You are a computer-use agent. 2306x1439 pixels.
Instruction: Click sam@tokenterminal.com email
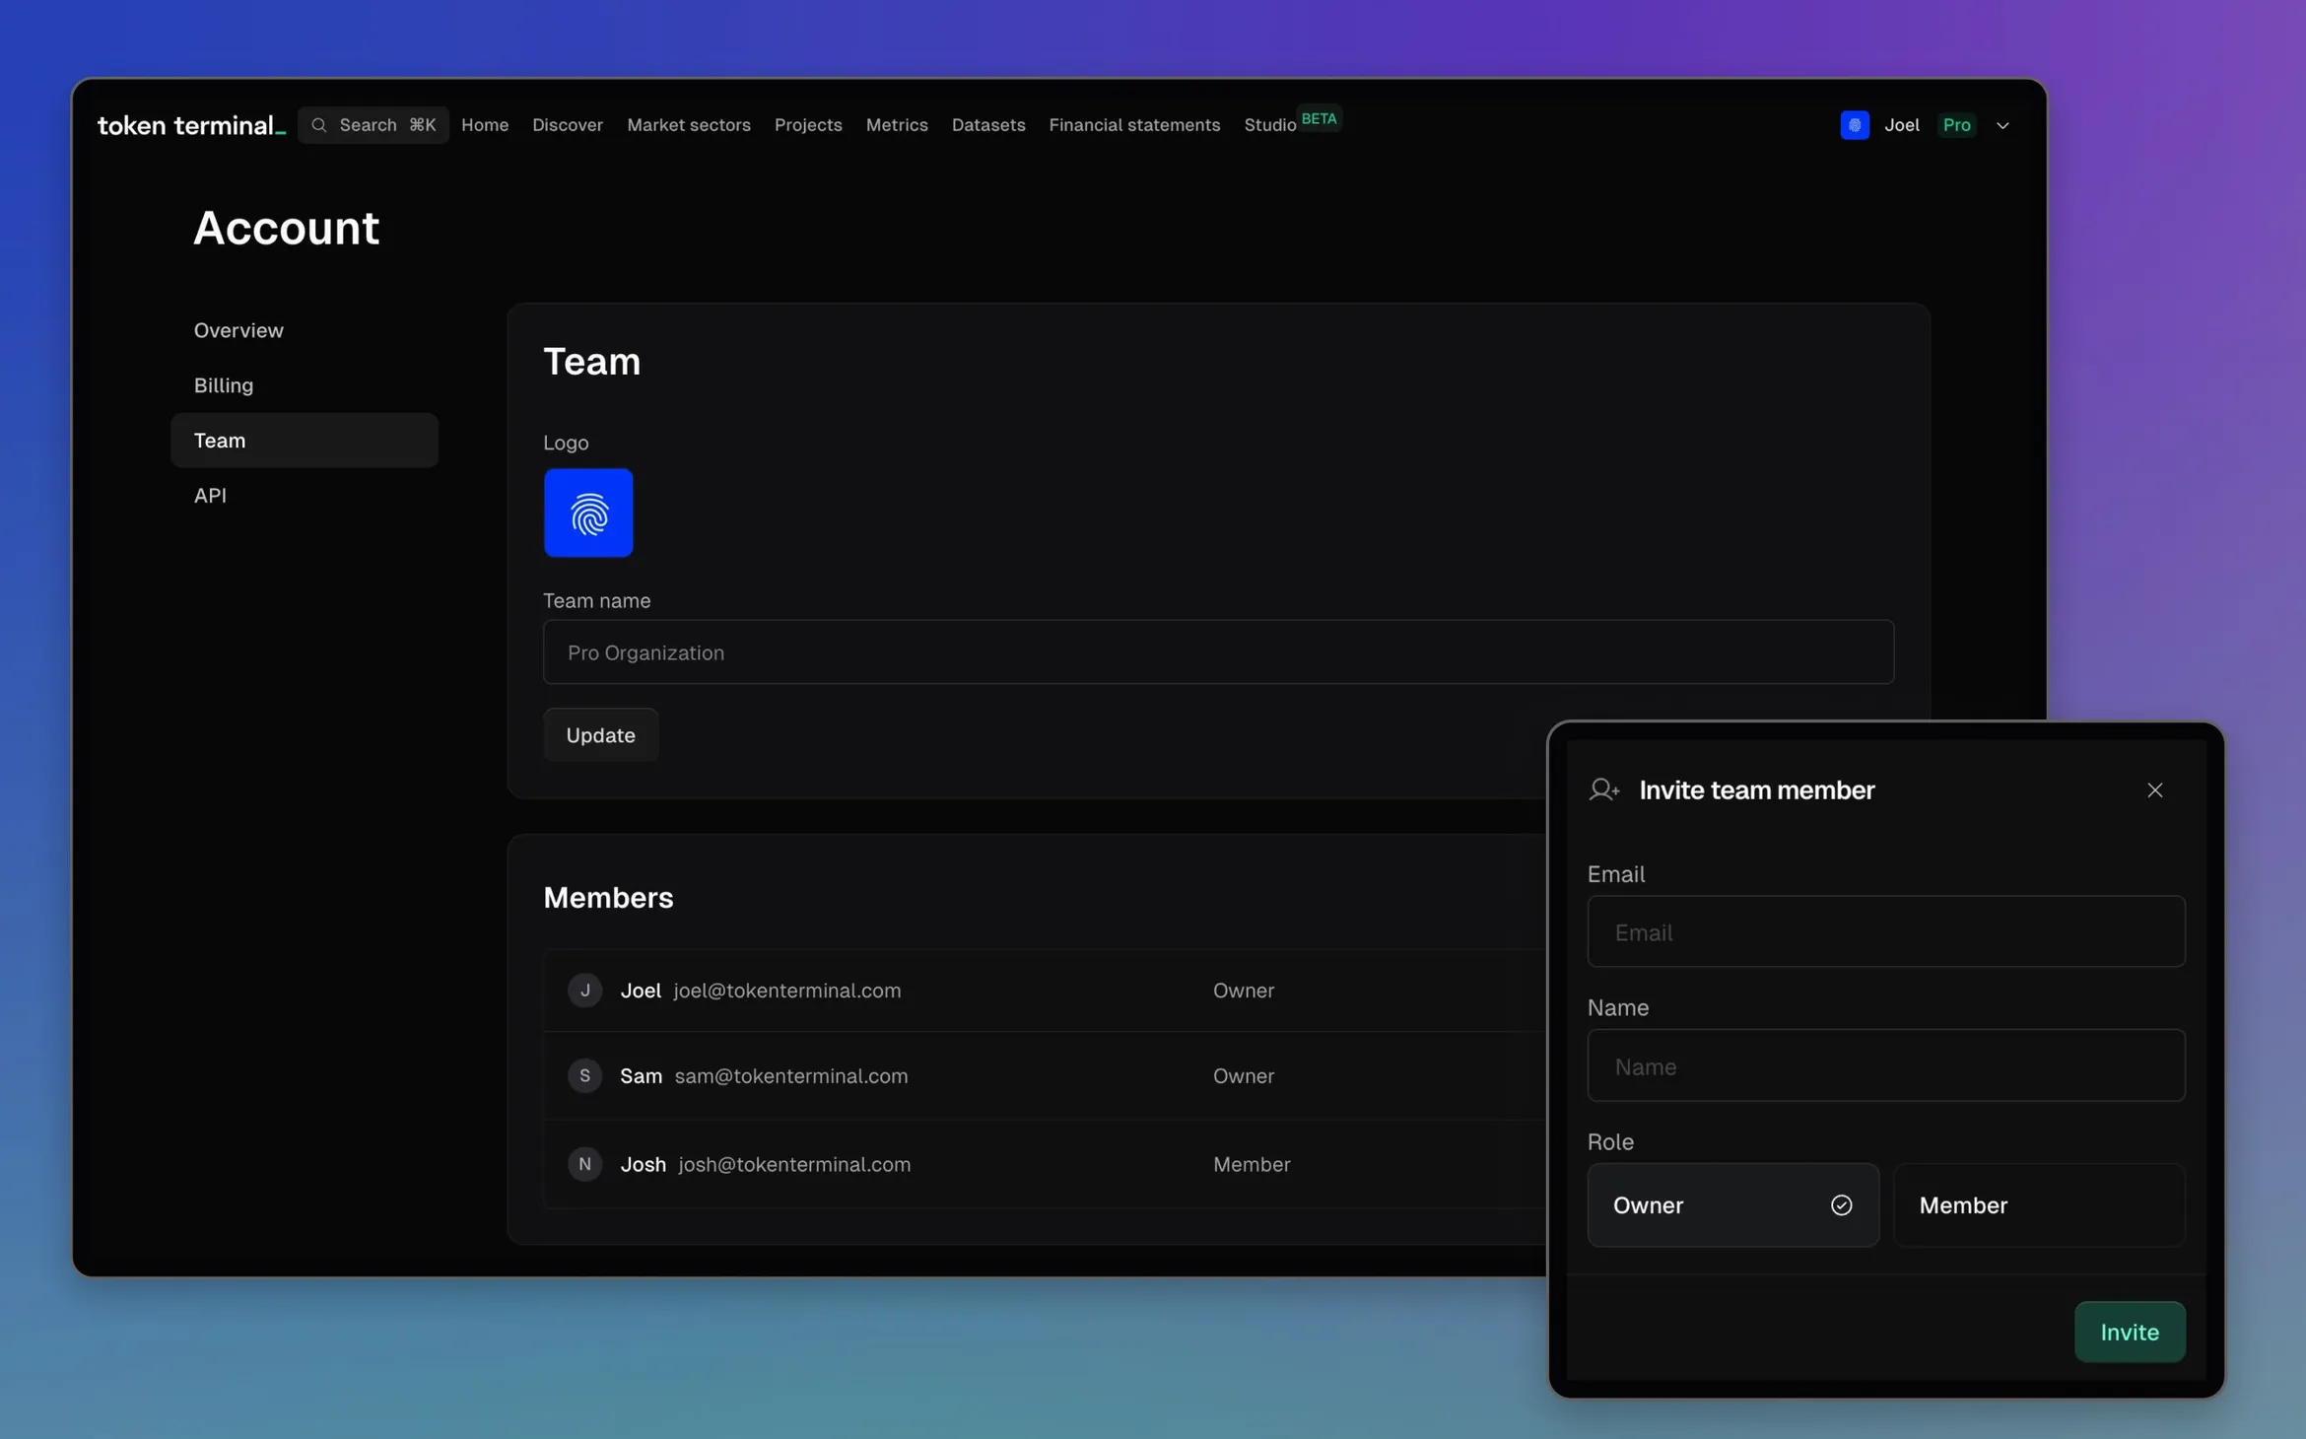pyautogui.click(x=791, y=1075)
